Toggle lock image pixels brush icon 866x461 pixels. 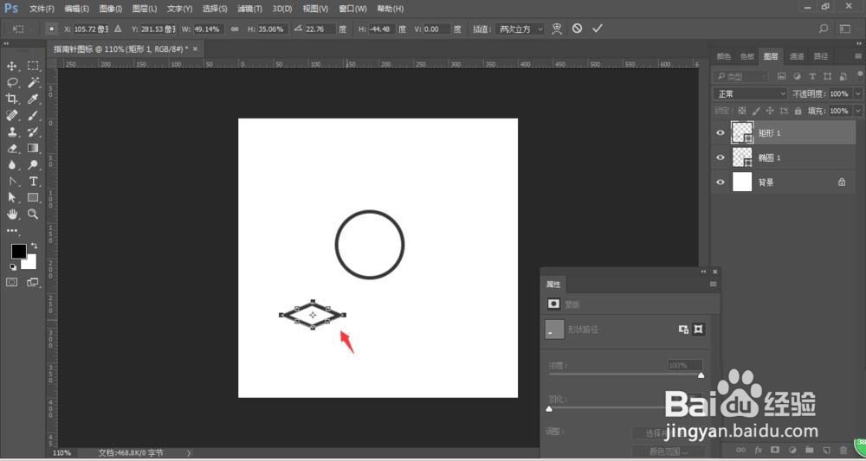756,111
